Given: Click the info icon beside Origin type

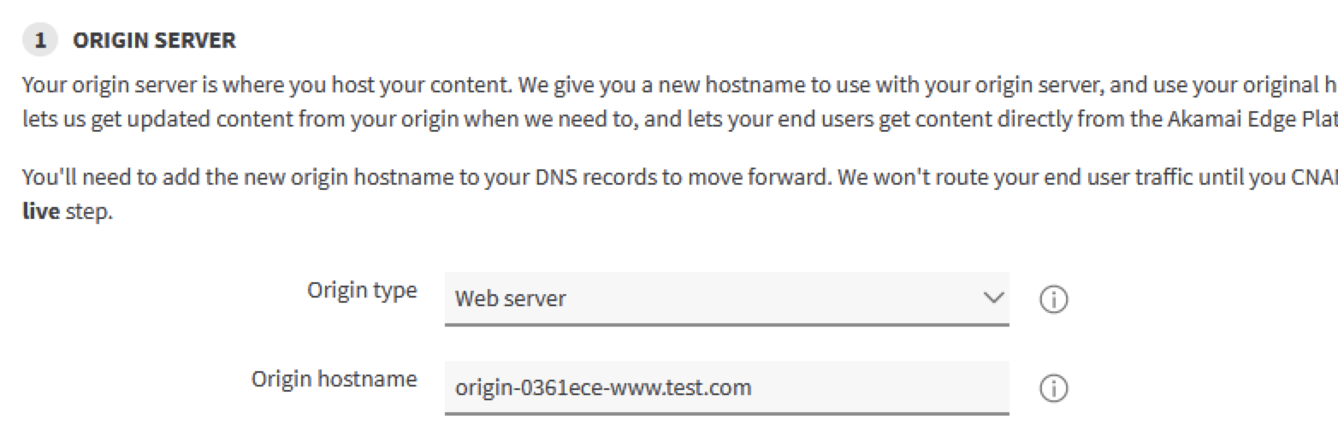Looking at the screenshot, I should coord(1053,299).
